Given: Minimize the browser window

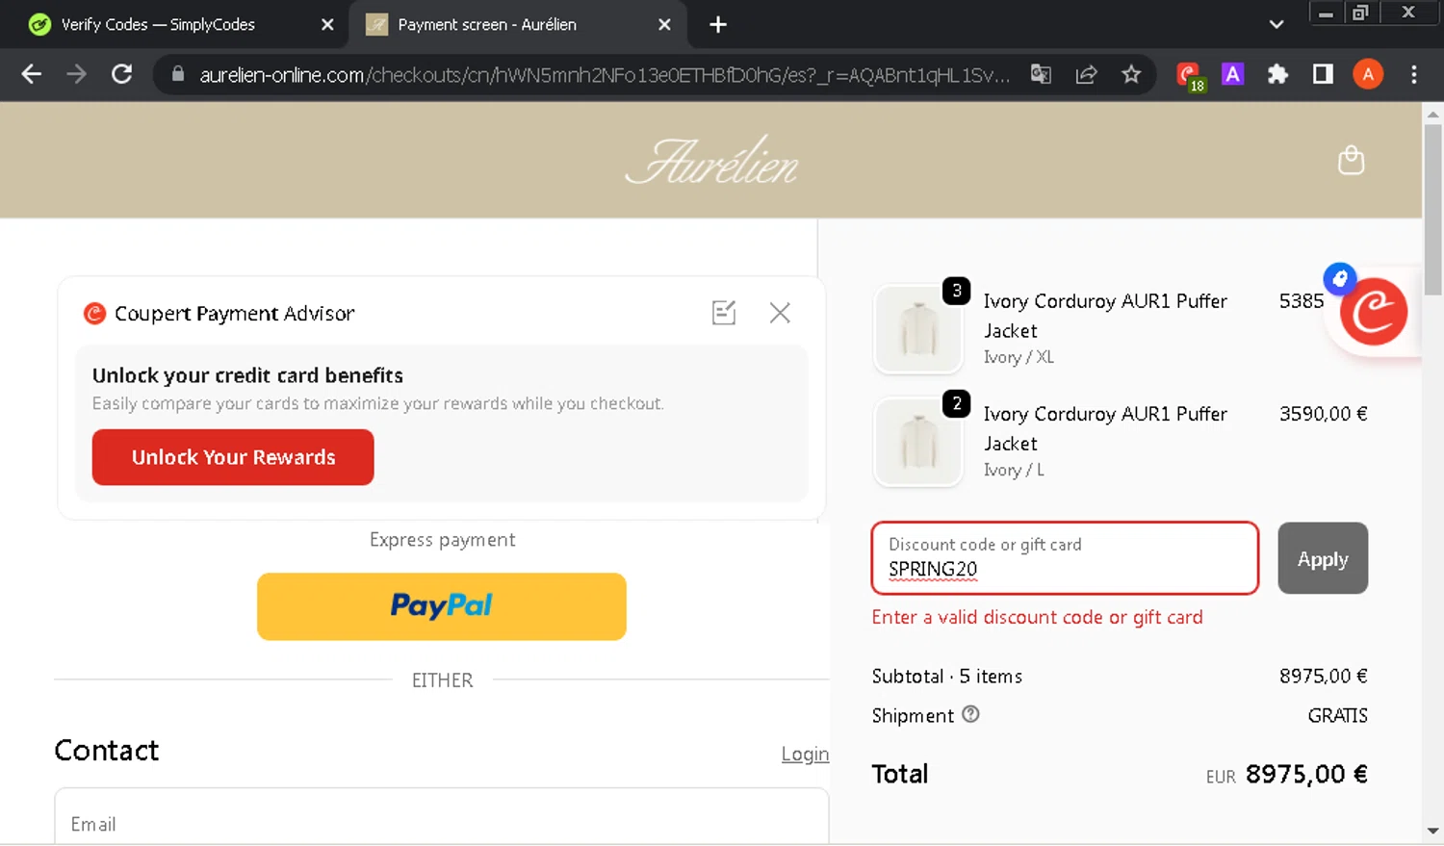Looking at the screenshot, I should click(1326, 13).
